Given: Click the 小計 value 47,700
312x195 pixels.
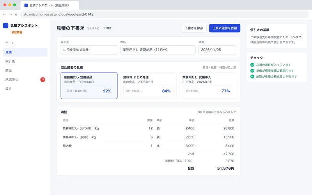Looking at the screenshot, I should coord(229,154).
